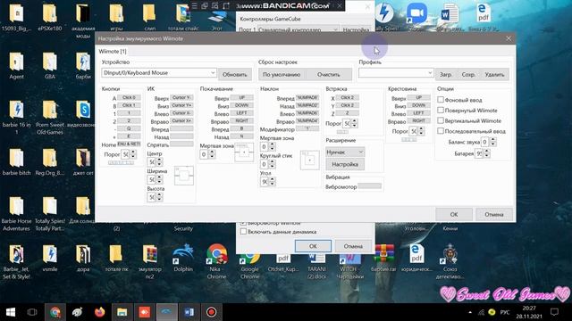
Task: Open Firefox from the taskbar
Action: [99, 312]
